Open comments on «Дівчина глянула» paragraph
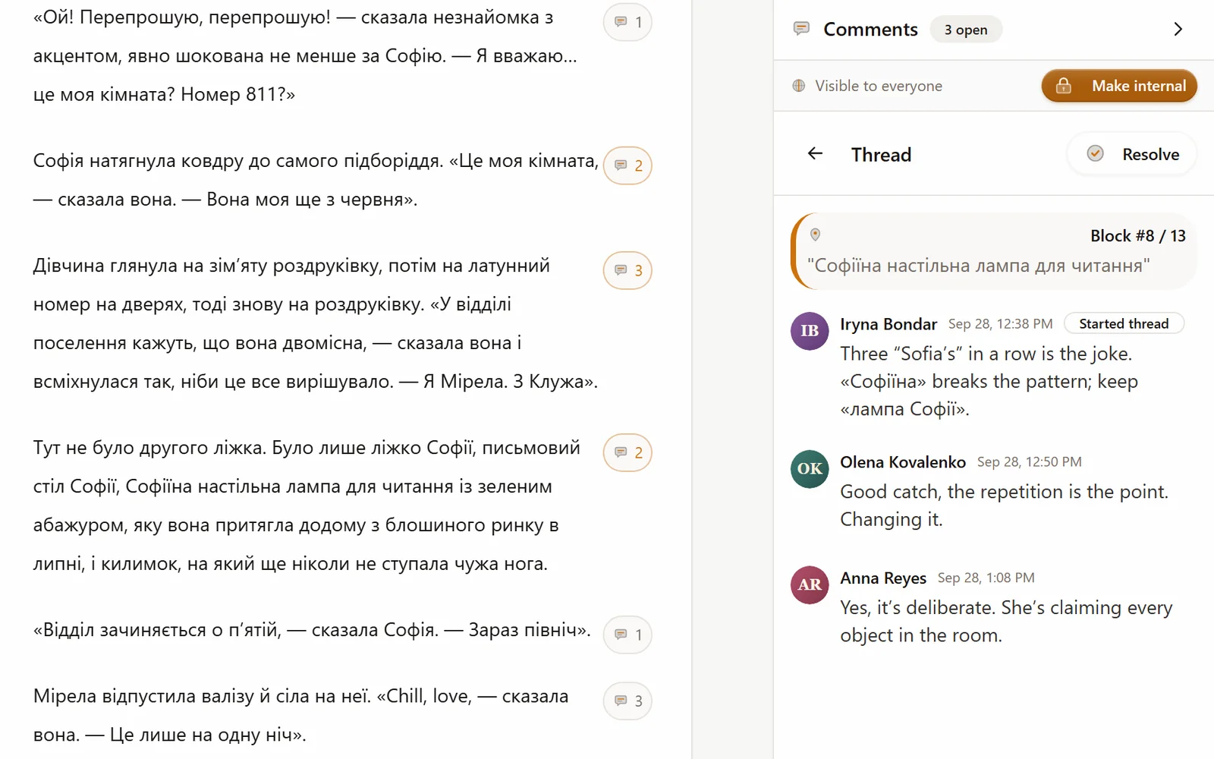Image resolution: width=1214 pixels, height=759 pixels. [627, 270]
